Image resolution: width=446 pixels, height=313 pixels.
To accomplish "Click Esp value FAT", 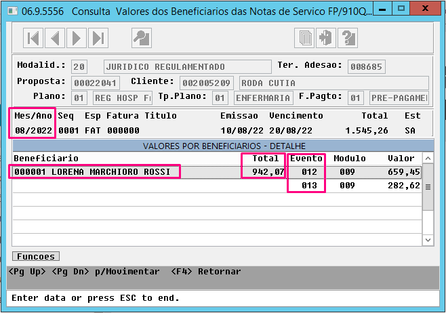I will (93, 131).
